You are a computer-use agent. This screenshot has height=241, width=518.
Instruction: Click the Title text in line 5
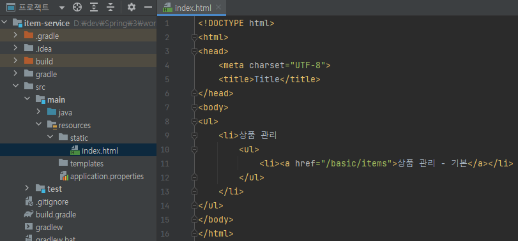(267, 80)
